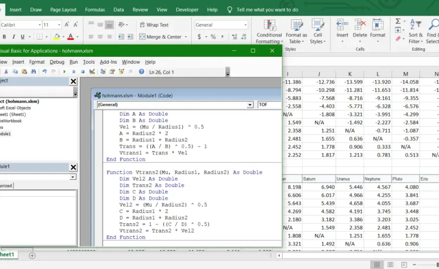Click the Find binoculars icon in VBA toolbar
This screenshot has height=269, width=439.
click(33, 72)
